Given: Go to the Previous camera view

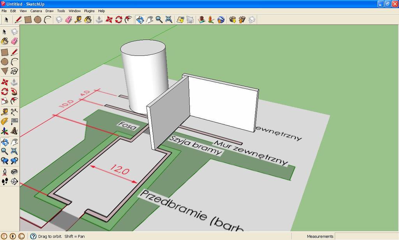Looking at the screenshot, I should coord(5,161).
